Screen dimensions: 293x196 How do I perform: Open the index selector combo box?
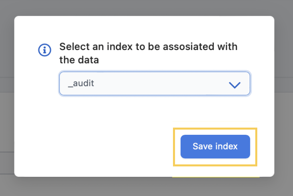[155, 83]
